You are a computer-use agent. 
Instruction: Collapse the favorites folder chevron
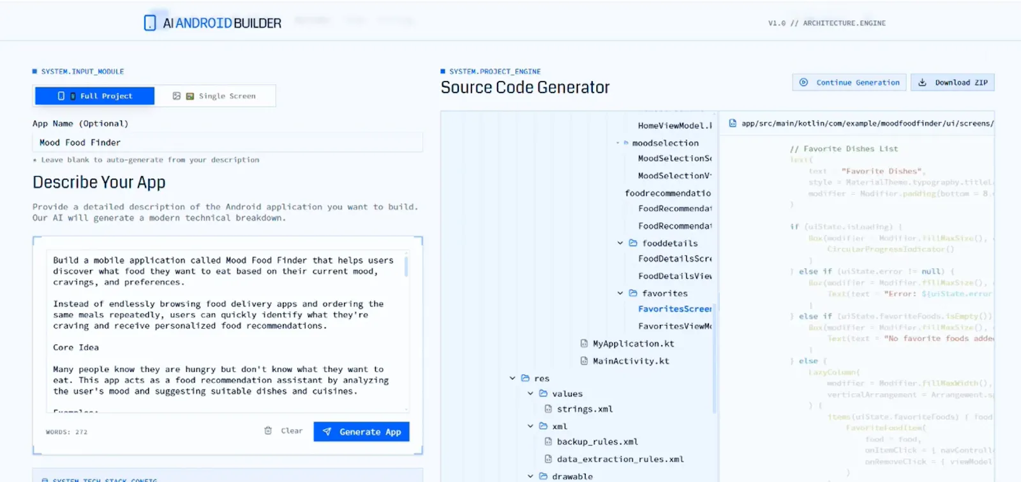[620, 293]
